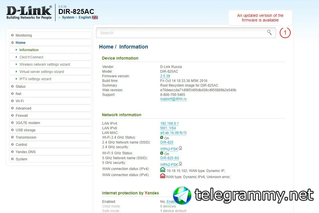The image size is (319, 213).
Task: Click LAN IPv4 address 192.168.0.1
Action: (x=169, y=123)
